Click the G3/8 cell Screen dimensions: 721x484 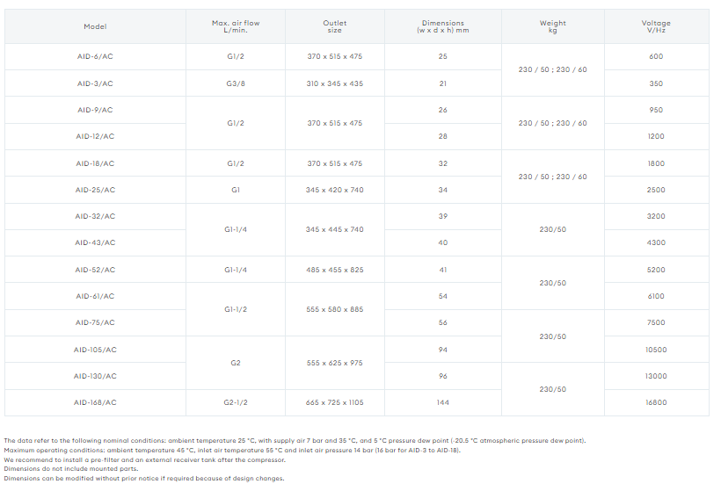(x=236, y=83)
